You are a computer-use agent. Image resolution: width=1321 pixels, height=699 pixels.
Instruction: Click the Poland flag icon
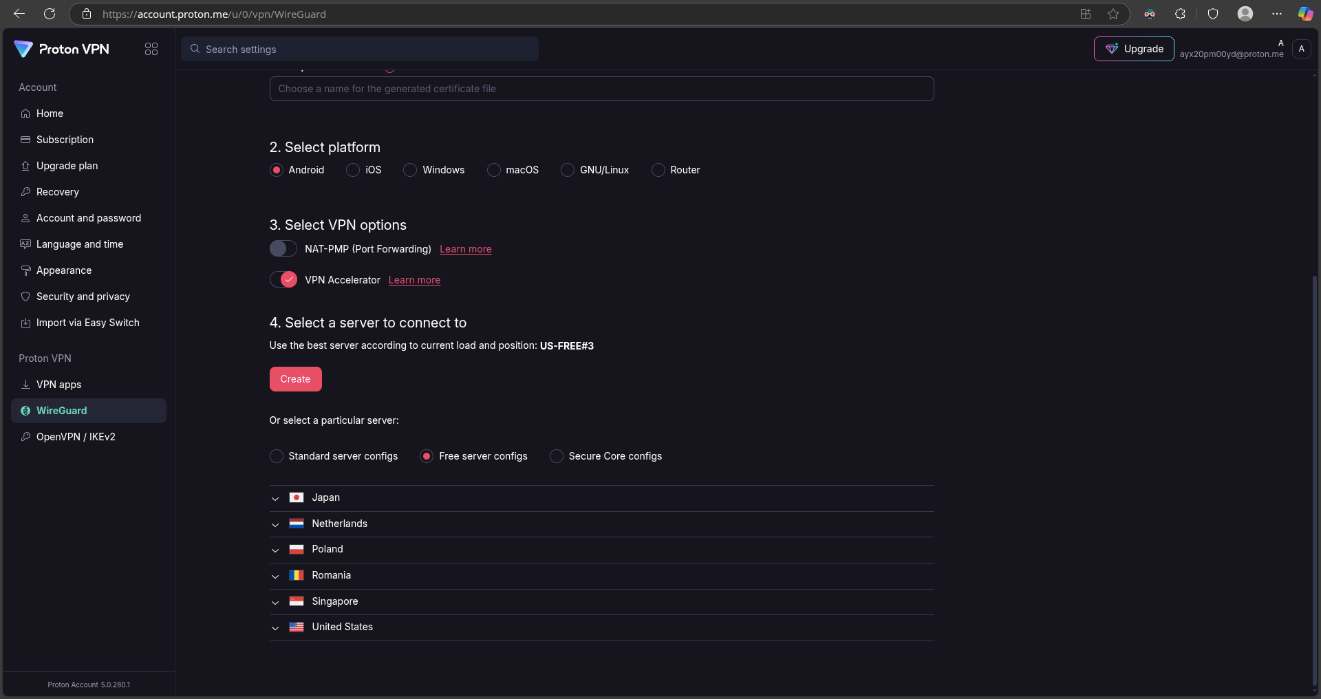coord(297,549)
